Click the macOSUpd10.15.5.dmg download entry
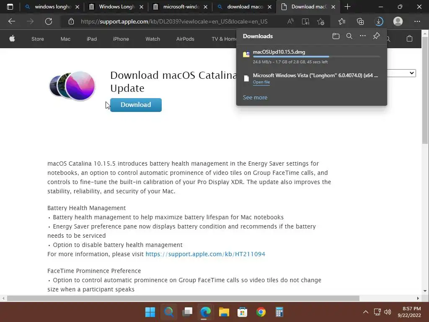Screen dimensions: 429x322 click(x=311, y=57)
